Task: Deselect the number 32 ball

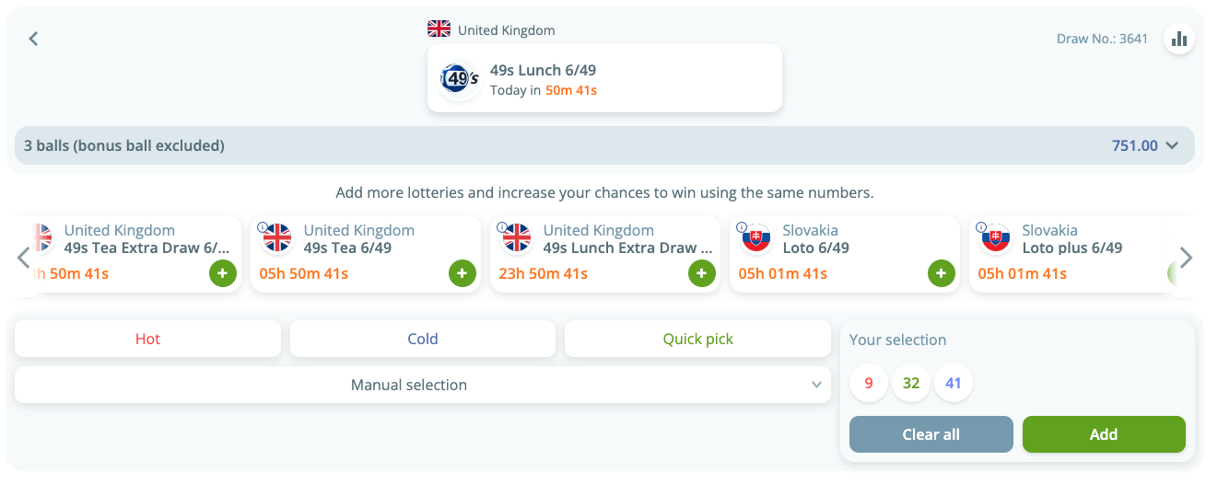Action: click(x=910, y=383)
